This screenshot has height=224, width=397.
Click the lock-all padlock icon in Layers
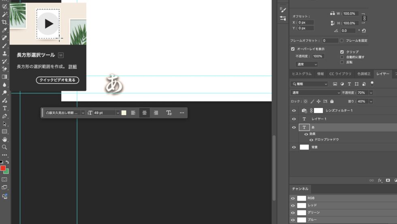point(332,101)
